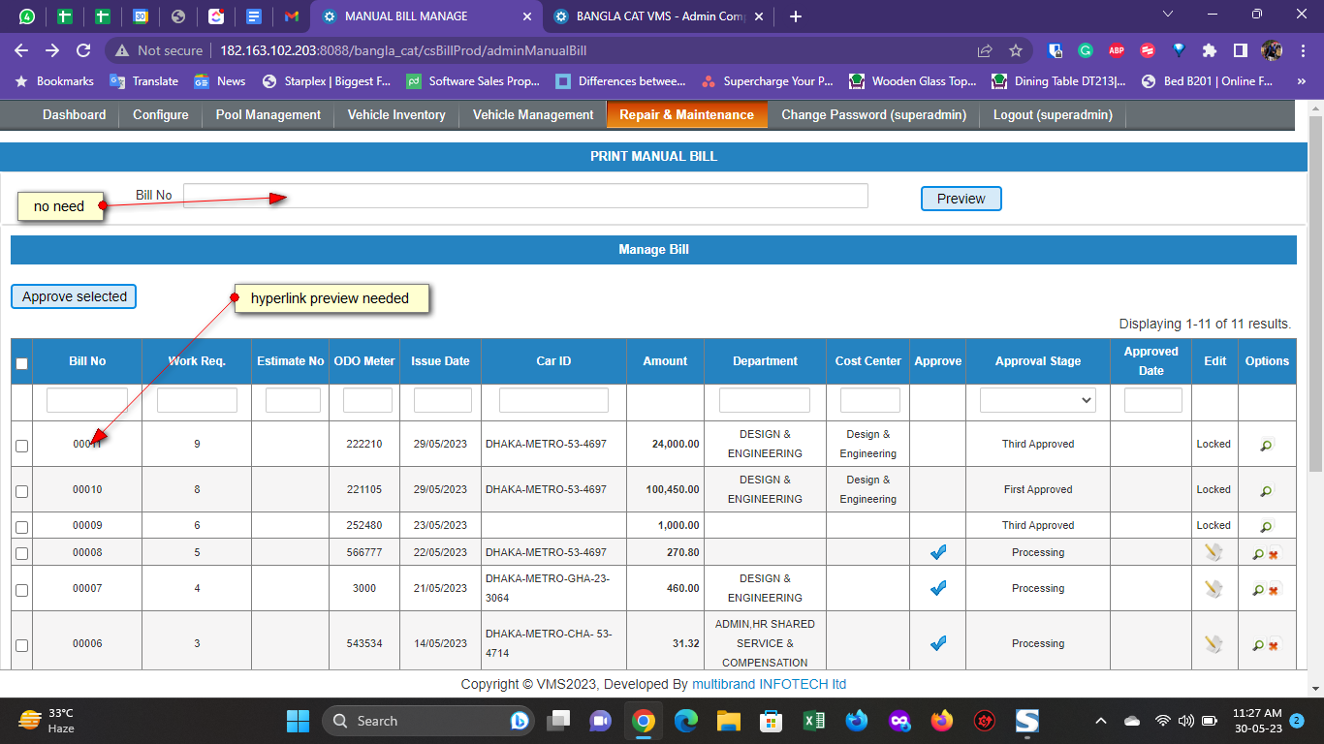The width and height of the screenshot is (1324, 744).
Task: View bill 00010 using magnifier icon
Action: [x=1266, y=490]
